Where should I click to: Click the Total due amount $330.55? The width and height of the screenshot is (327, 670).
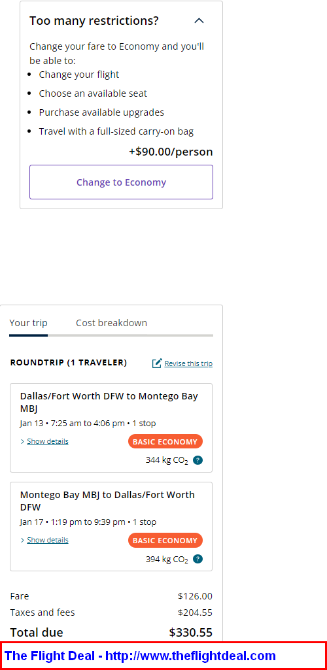(191, 632)
